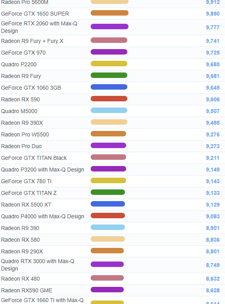The height and width of the screenshot is (304, 225).
Task: Open Quadro RTX 3000 with Max-Q Design
Action: (x=37, y=265)
